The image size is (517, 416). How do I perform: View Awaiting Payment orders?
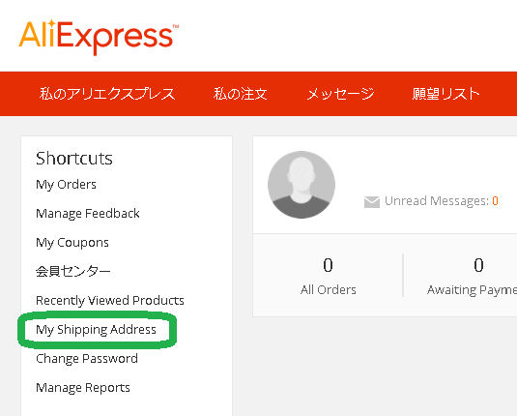point(473,277)
